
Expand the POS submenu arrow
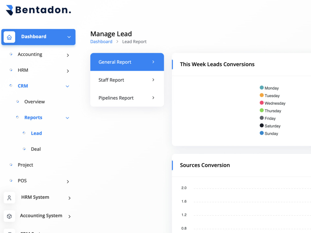tap(68, 182)
